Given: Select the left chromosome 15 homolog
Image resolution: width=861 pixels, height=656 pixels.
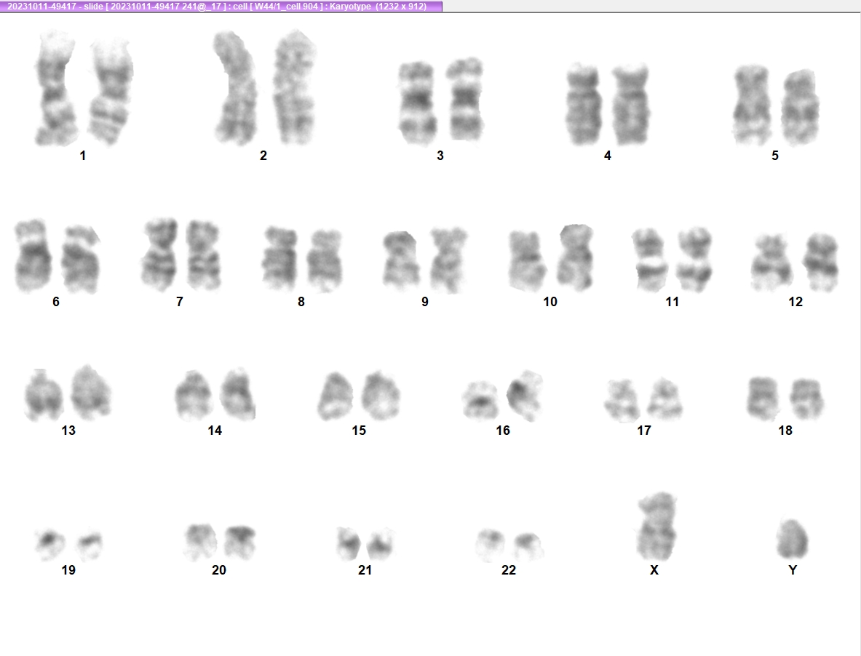Looking at the screenshot, I should 336,396.
